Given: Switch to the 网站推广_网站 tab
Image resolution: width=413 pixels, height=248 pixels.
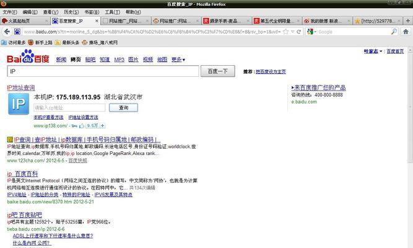Looking at the screenshot, I should (125, 21).
